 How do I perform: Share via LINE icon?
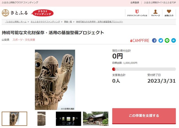(x=167, y=40)
